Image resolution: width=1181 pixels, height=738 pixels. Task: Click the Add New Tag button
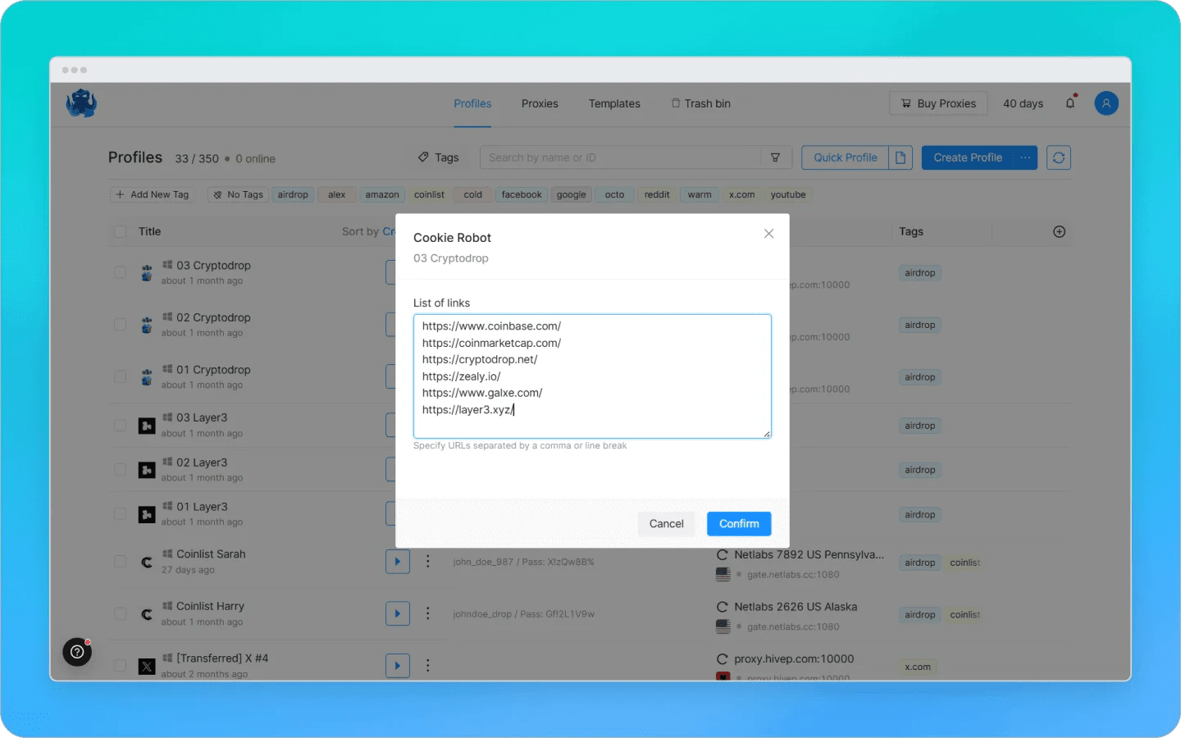(x=153, y=195)
